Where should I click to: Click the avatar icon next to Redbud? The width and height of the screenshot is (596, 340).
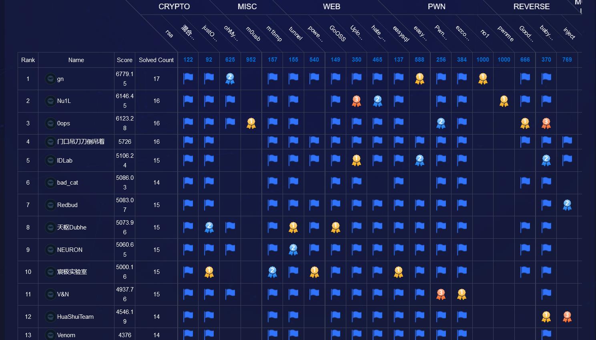(50, 205)
